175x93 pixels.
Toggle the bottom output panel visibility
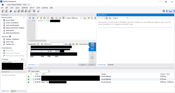click(x=170, y=11)
